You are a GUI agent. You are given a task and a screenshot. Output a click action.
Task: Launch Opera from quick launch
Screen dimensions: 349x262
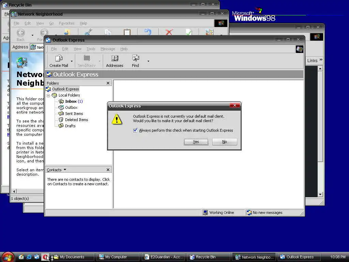pyautogui.click(x=45, y=257)
